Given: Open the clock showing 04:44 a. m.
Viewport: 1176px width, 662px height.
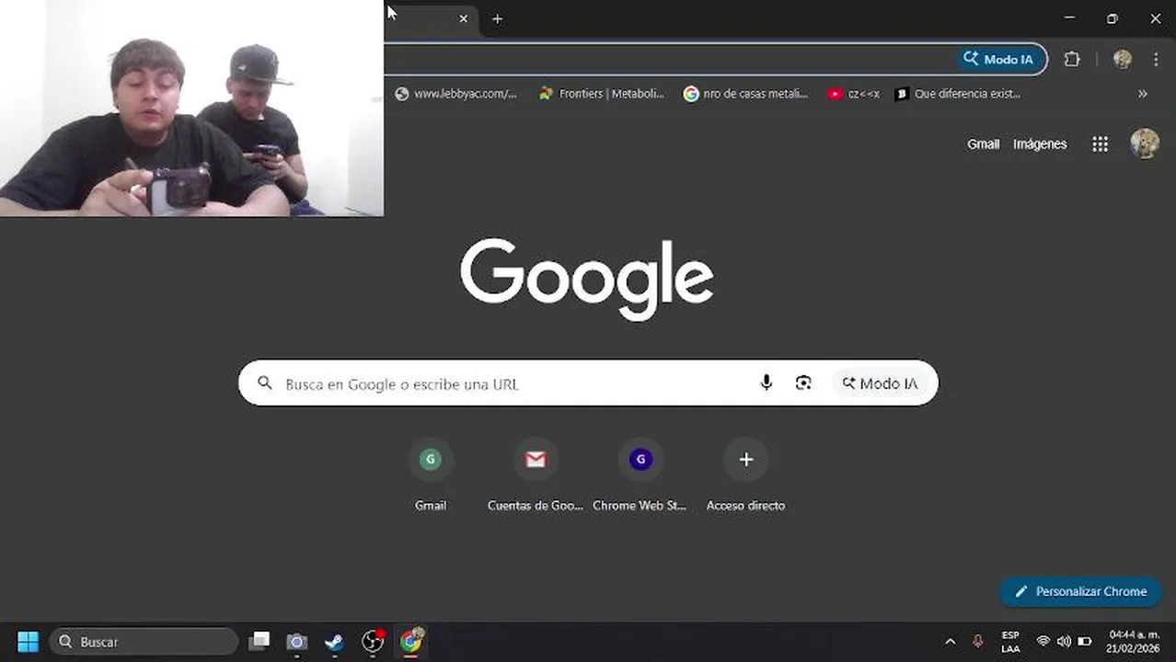Looking at the screenshot, I should 1134,641.
